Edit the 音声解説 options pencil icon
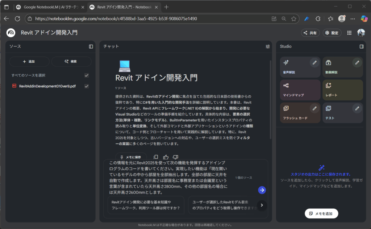 (315, 63)
